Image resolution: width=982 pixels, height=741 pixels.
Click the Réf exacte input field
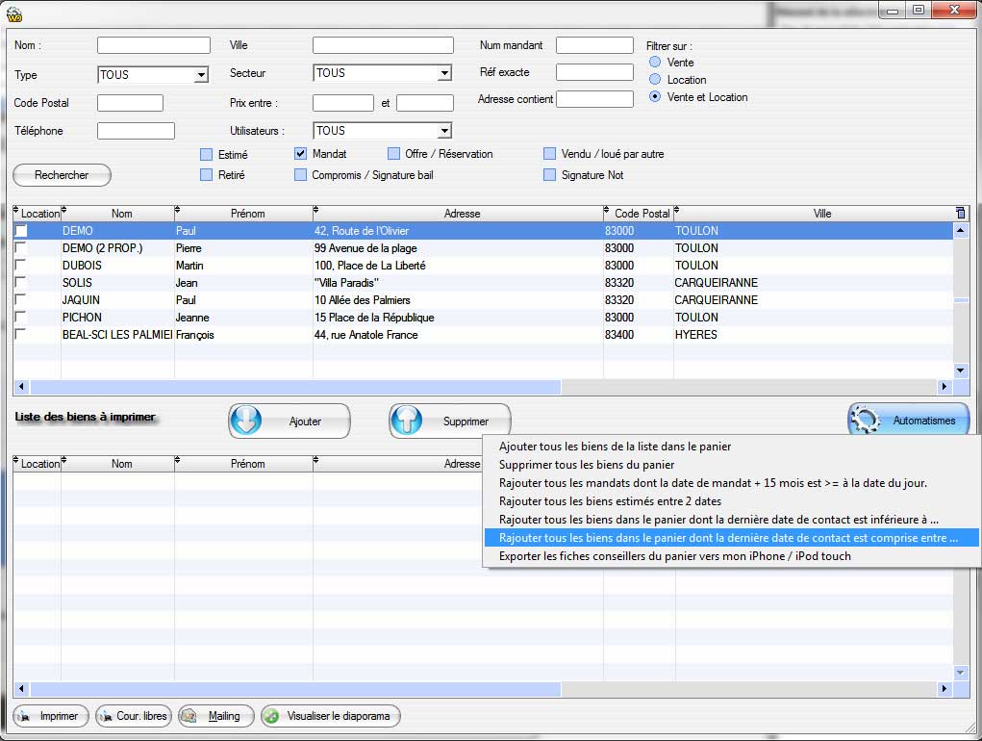pyautogui.click(x=594, y=72)
